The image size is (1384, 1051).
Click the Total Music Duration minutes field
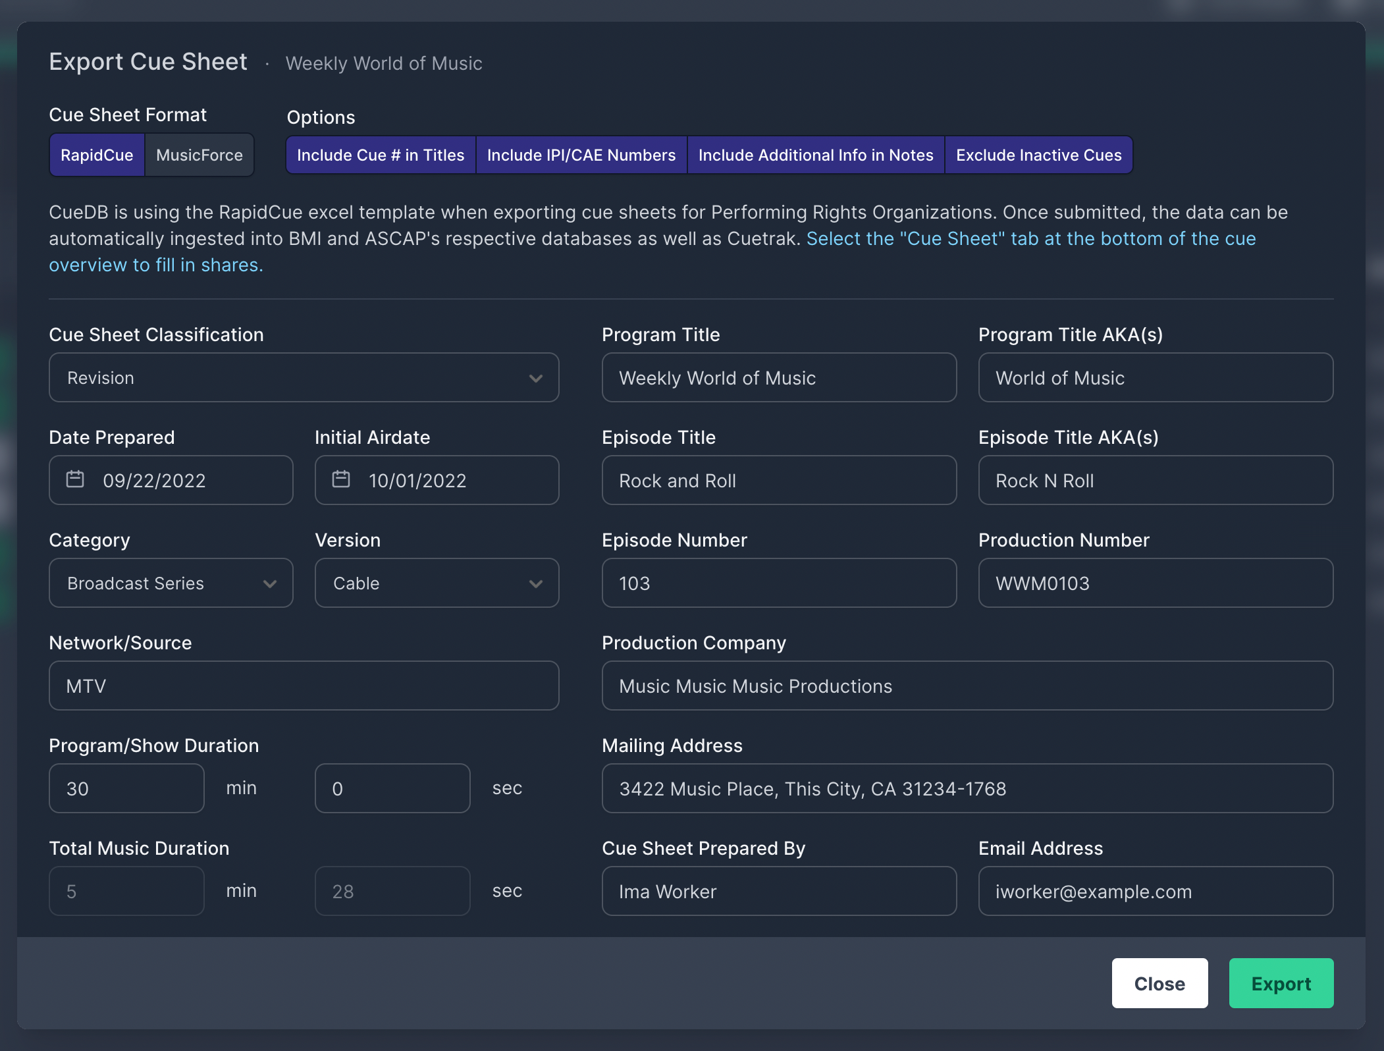pos(127,892)
